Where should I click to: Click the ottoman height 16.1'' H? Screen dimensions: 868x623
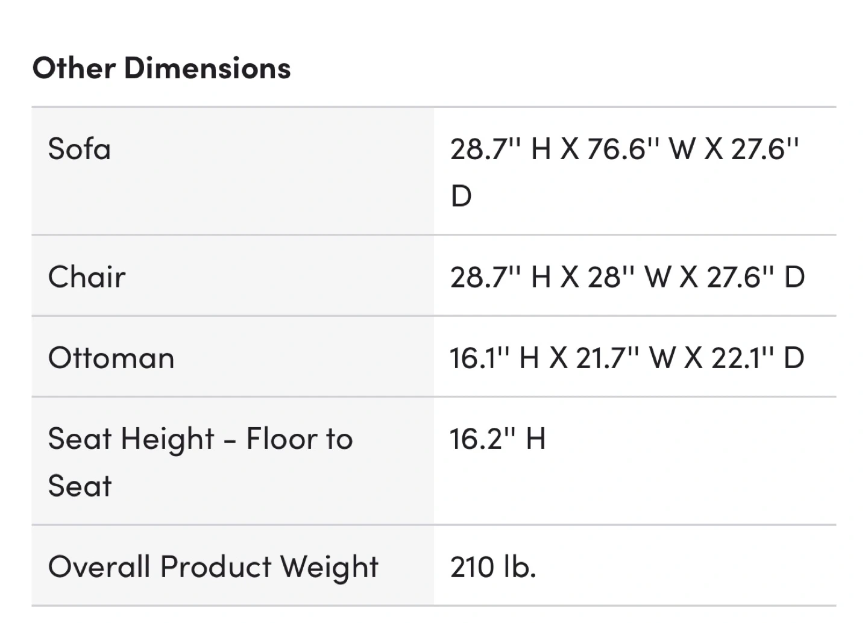click(494, 358)
